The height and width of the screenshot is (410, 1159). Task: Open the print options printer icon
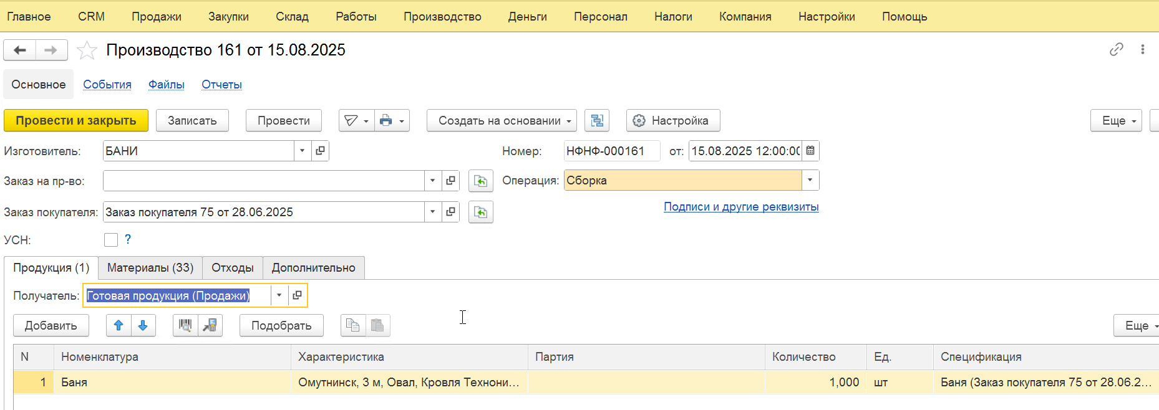386,121
